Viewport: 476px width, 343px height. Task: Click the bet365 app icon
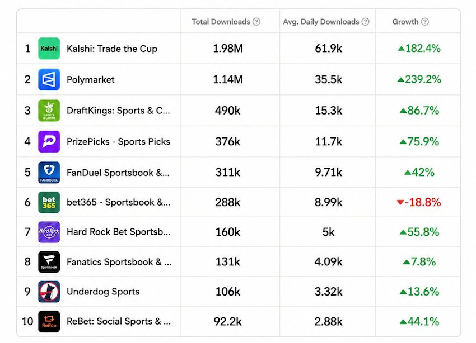49,202
